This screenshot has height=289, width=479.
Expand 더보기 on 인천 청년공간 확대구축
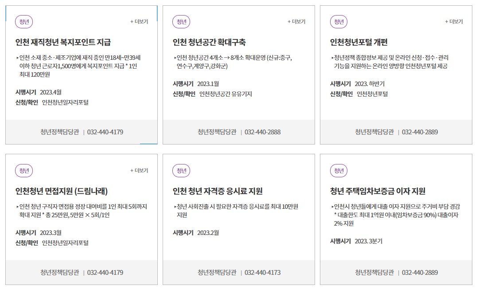(296, 22)
